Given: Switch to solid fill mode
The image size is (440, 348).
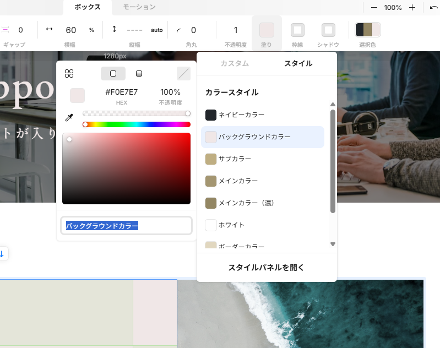Looking at the screenshot, I should click(113, 74).
